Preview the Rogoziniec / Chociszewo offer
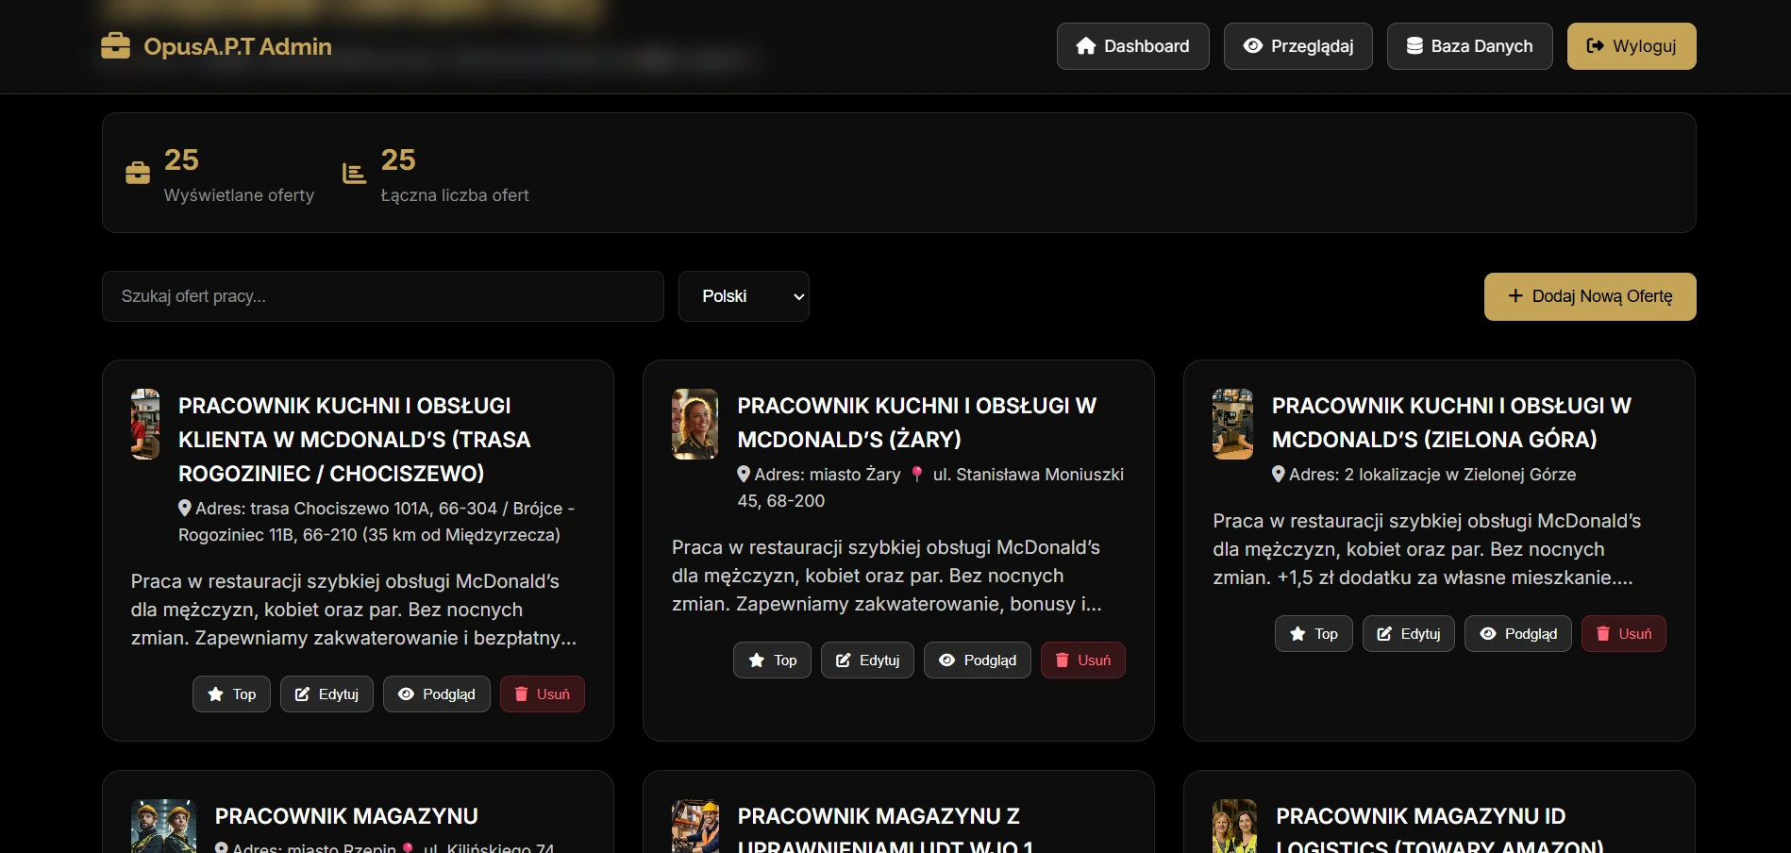Screen dimensions: 1791x853 (x=436, y=694)
